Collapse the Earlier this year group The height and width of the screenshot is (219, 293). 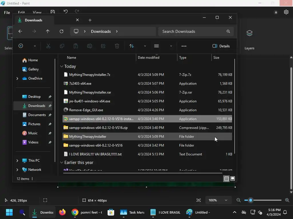pyautogui.click(x=62, y=162)
